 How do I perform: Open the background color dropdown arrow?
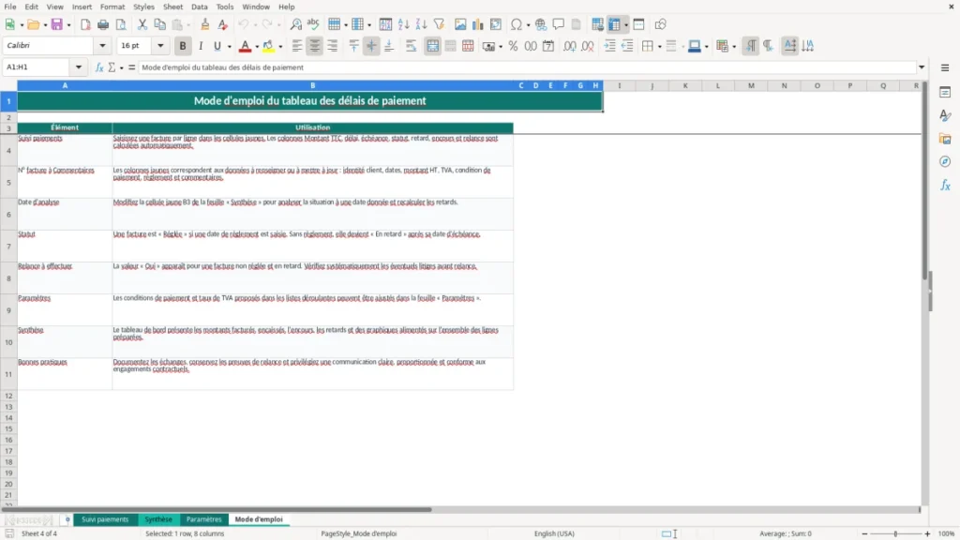click(280, 47)
